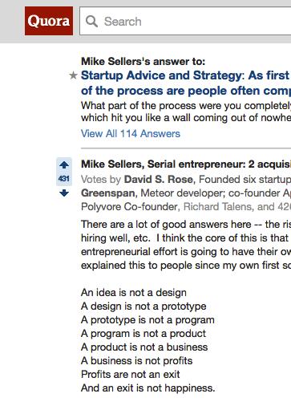291x410 pixels.
Task: Upvote Mike Sellers's answer
Action: 64,164
